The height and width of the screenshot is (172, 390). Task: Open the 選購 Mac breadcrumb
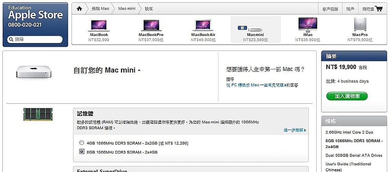click(100, 9)
